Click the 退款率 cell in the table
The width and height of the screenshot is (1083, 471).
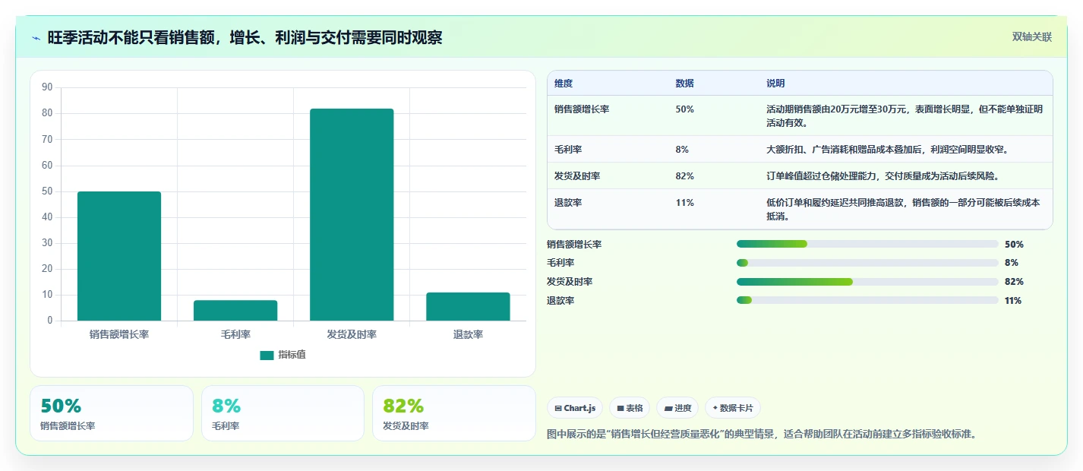click(568, 203)
